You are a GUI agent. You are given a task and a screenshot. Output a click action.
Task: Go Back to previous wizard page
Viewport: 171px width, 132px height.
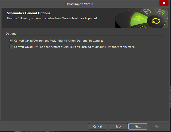coord(118,126)
